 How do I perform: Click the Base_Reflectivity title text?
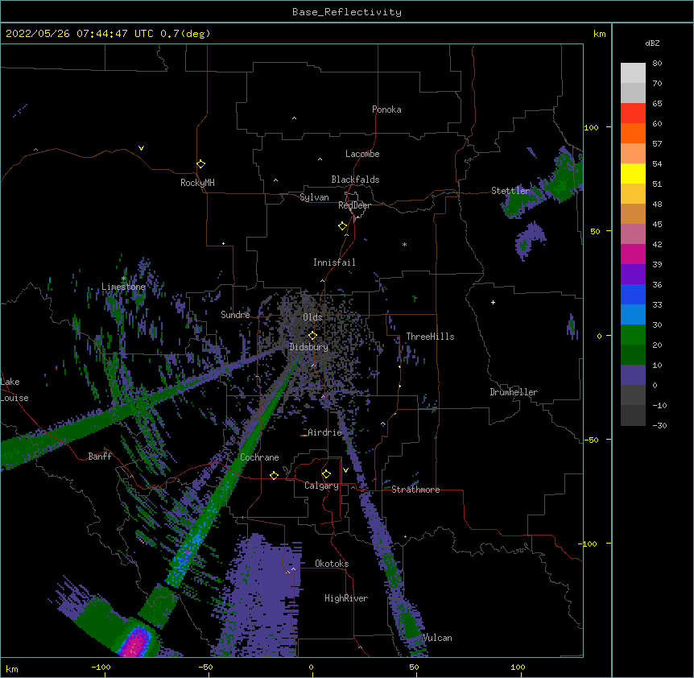347,12
